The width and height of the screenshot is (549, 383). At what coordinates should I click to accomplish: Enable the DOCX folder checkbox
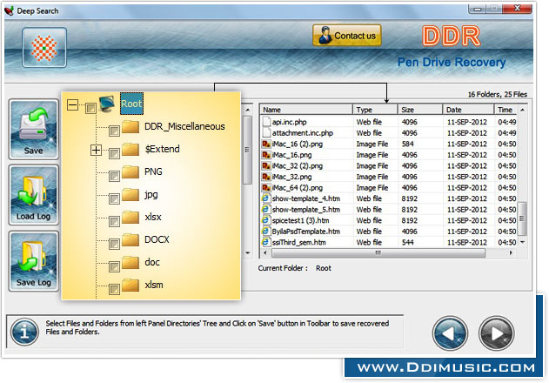tap(114, 244)
